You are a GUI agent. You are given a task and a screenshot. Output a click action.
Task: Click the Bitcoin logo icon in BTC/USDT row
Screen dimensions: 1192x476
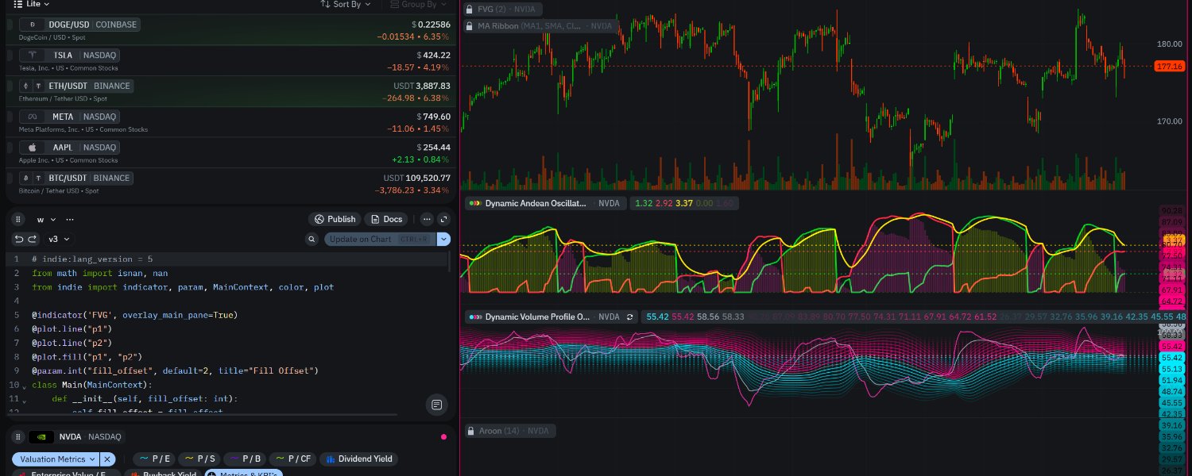25,178
